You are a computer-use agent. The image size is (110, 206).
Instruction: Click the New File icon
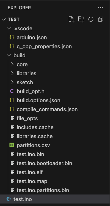pyautogui.click(x=71, y=19)
